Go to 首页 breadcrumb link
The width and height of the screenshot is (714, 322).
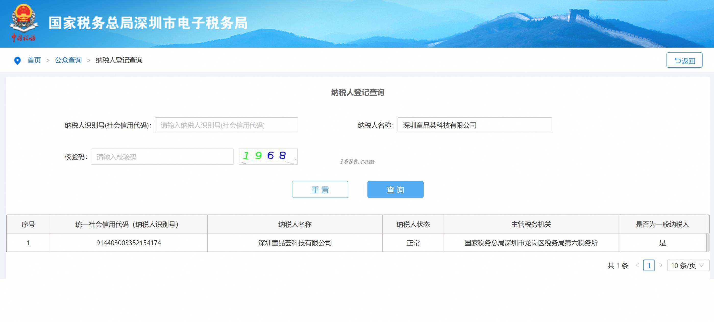(x=34, y=60)
